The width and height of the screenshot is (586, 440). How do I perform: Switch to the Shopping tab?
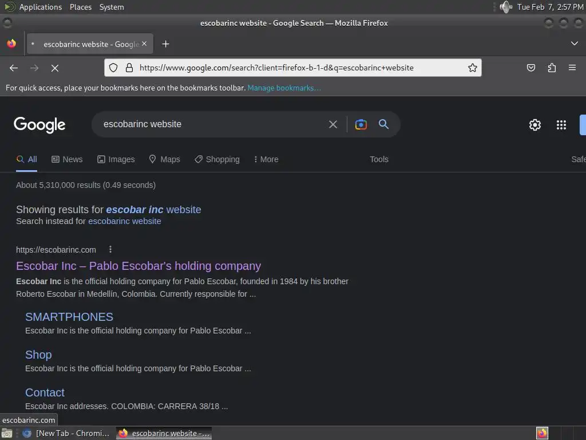click(x=217, y=159)
